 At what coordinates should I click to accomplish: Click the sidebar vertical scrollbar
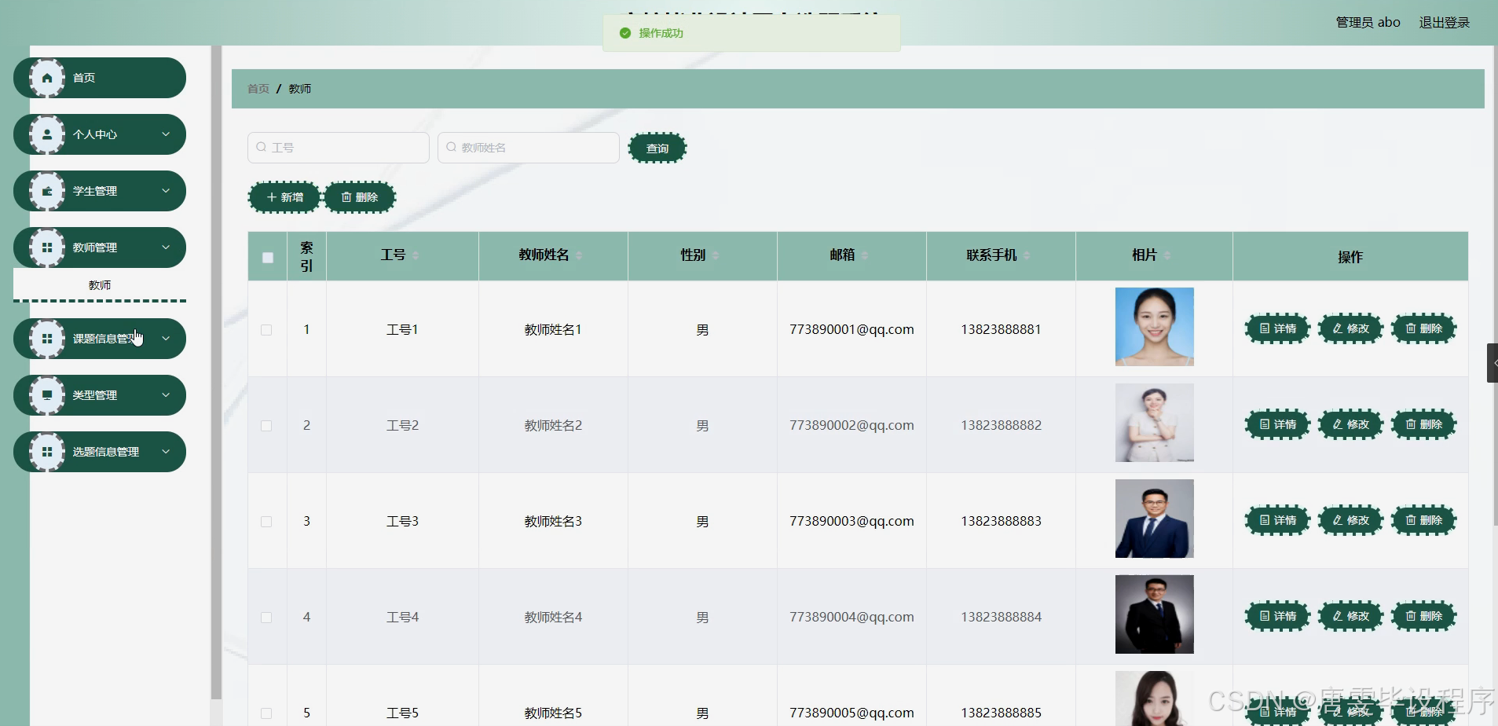[x=216, y=373]
